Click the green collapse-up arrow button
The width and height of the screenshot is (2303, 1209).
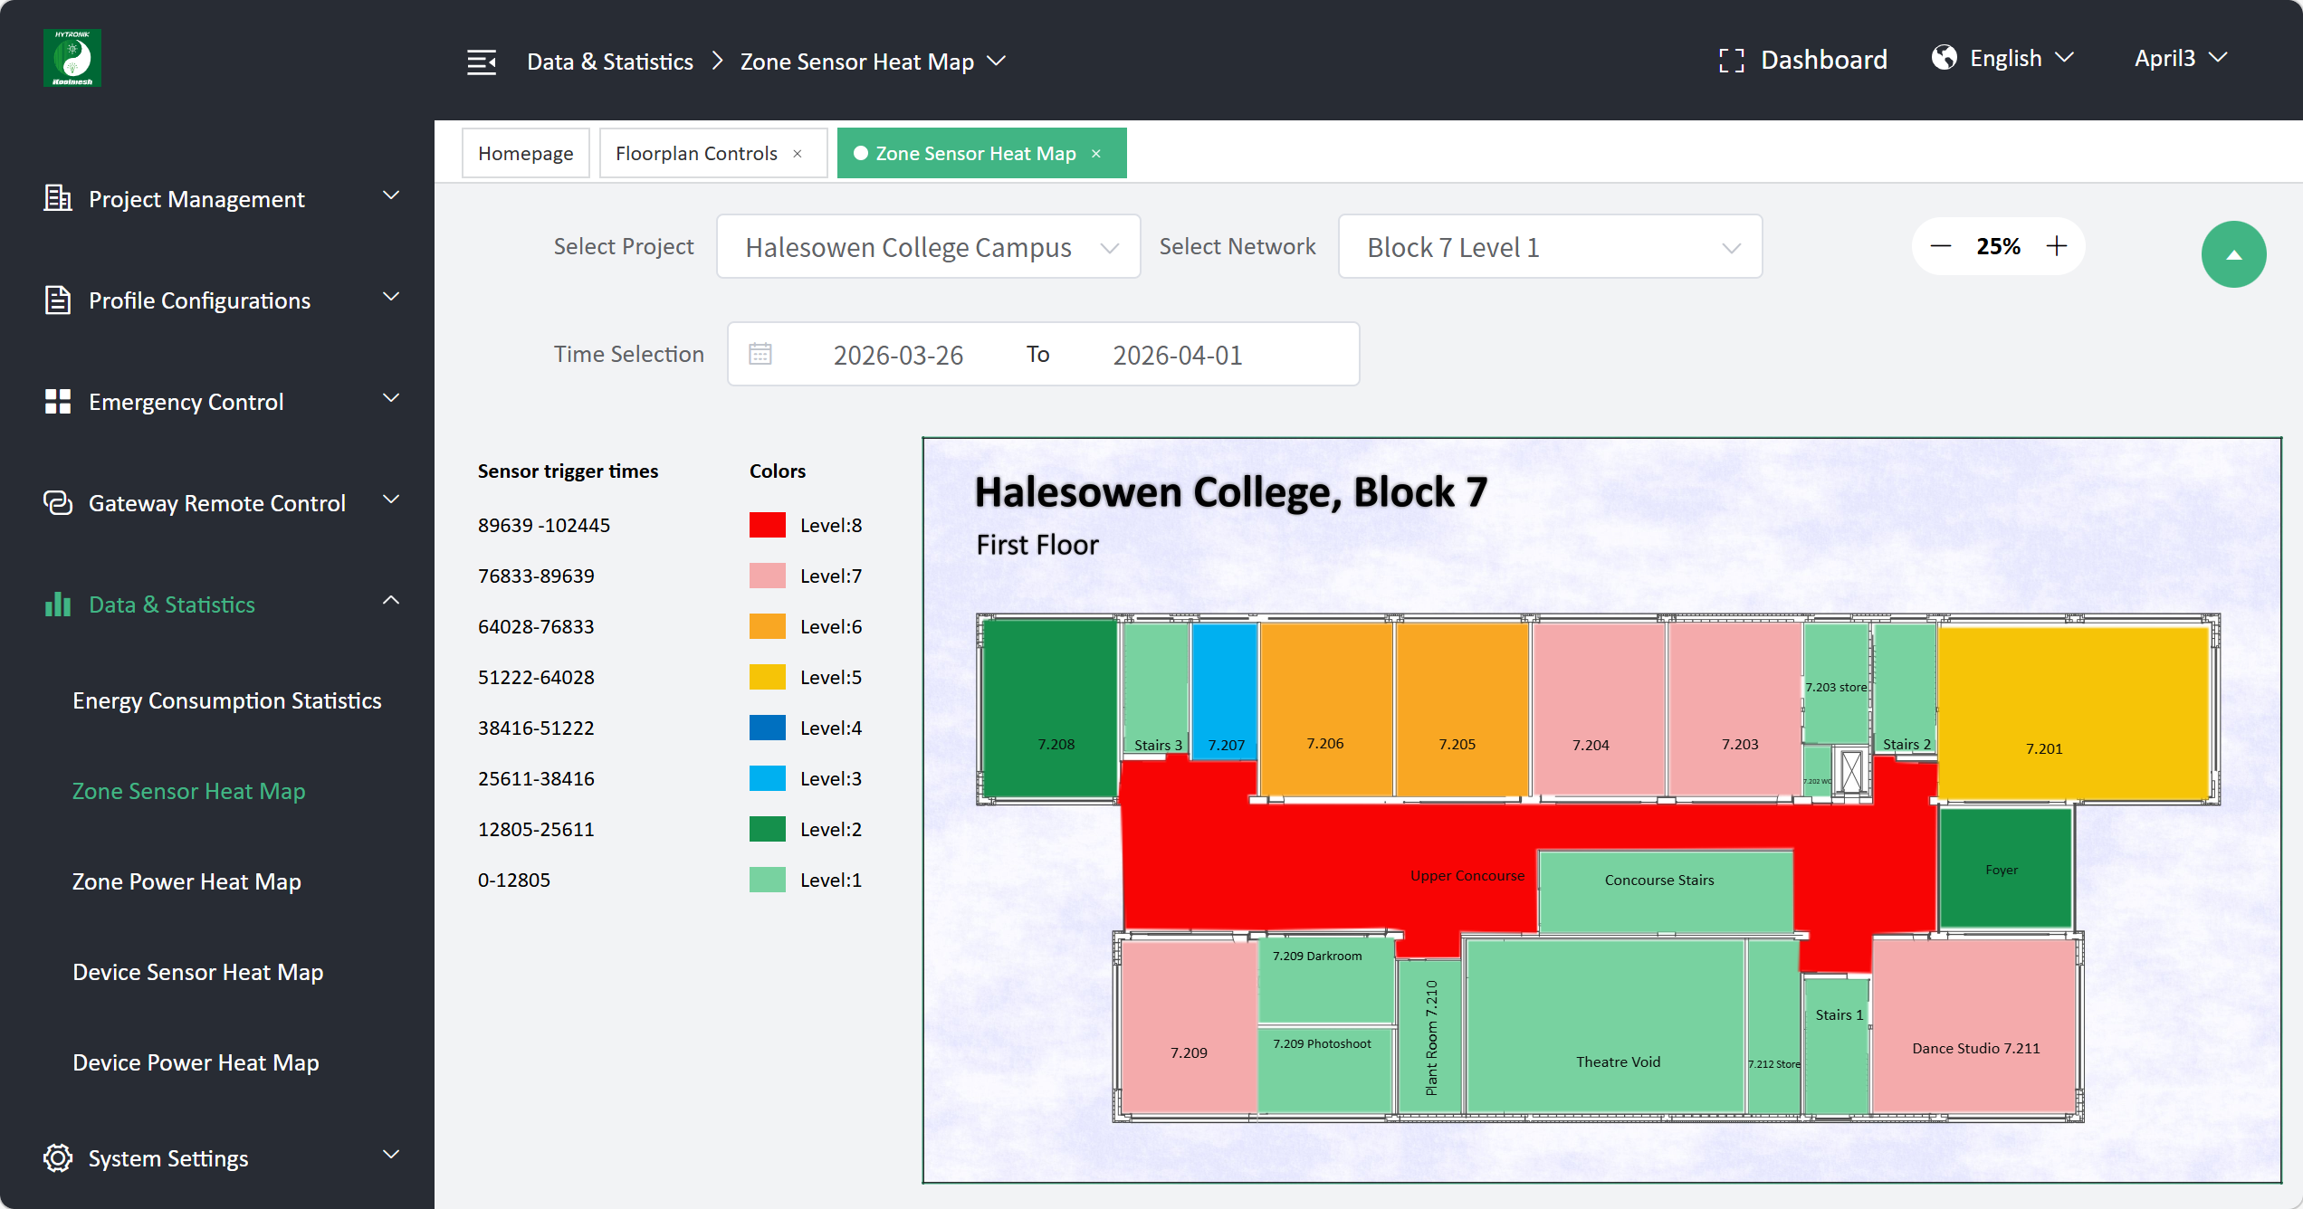tap(2234, 254)
